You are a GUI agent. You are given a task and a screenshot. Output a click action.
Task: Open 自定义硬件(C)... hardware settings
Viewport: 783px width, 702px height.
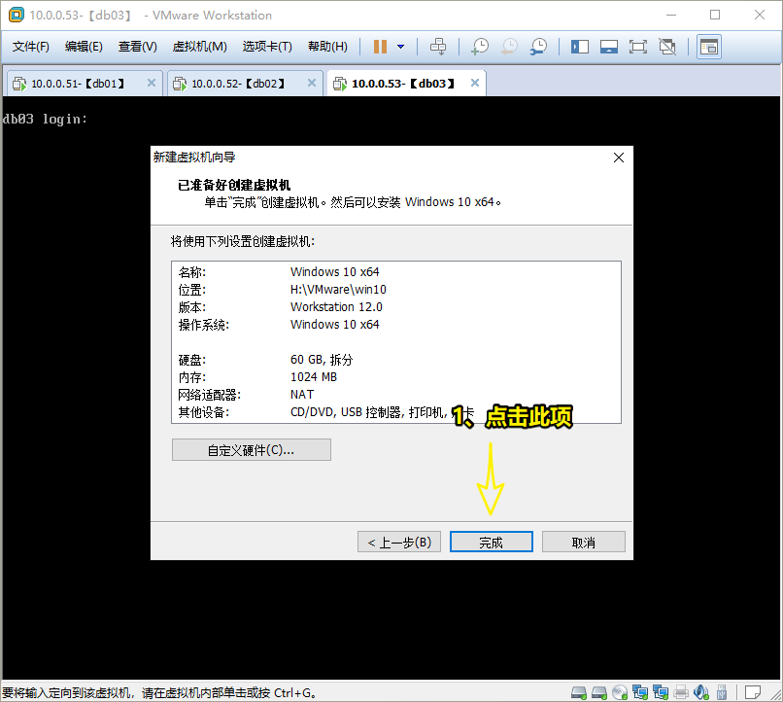click(252, 450)
